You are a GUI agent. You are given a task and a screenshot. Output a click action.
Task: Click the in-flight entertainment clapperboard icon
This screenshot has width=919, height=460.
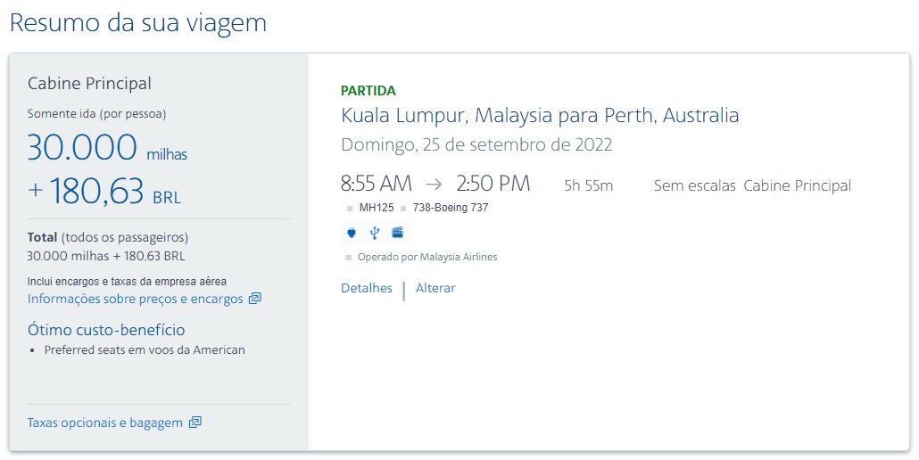pyautogui.click(x=397, y=233)
